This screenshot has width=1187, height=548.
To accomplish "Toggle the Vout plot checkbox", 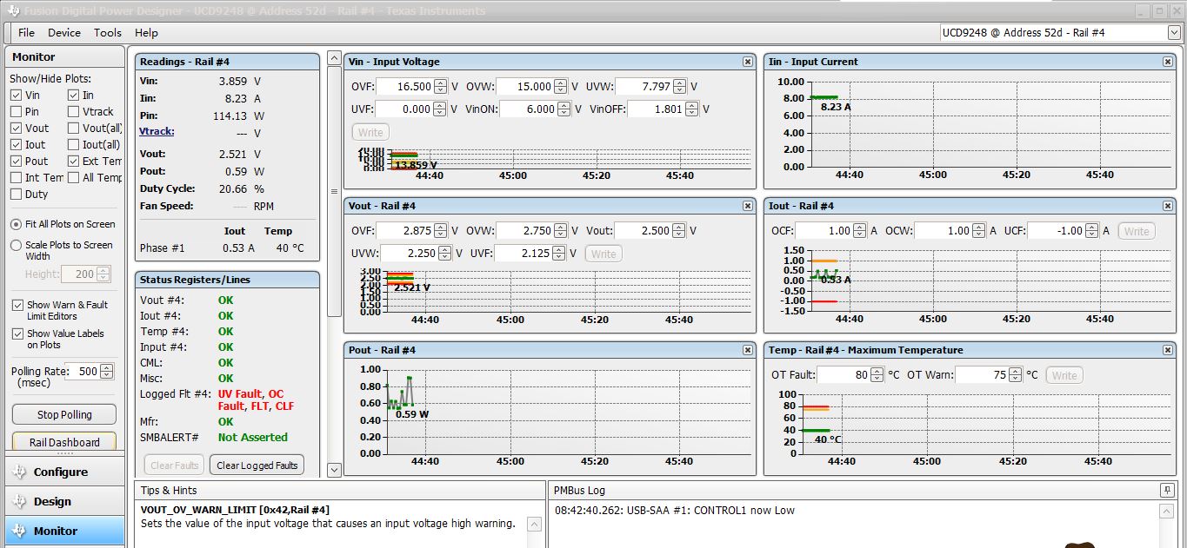I will pos(17,129).
